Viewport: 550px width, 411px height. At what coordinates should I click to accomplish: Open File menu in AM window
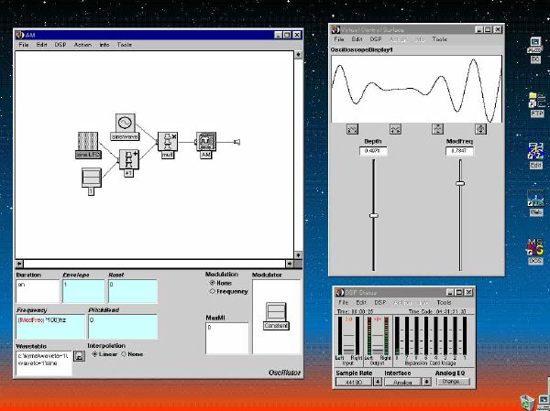(x=24, y=45)
